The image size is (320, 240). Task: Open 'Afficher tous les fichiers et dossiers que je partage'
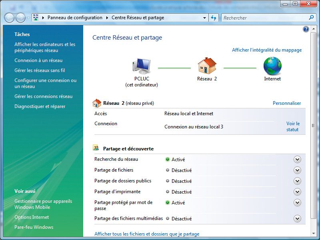(x=147, y=234)
